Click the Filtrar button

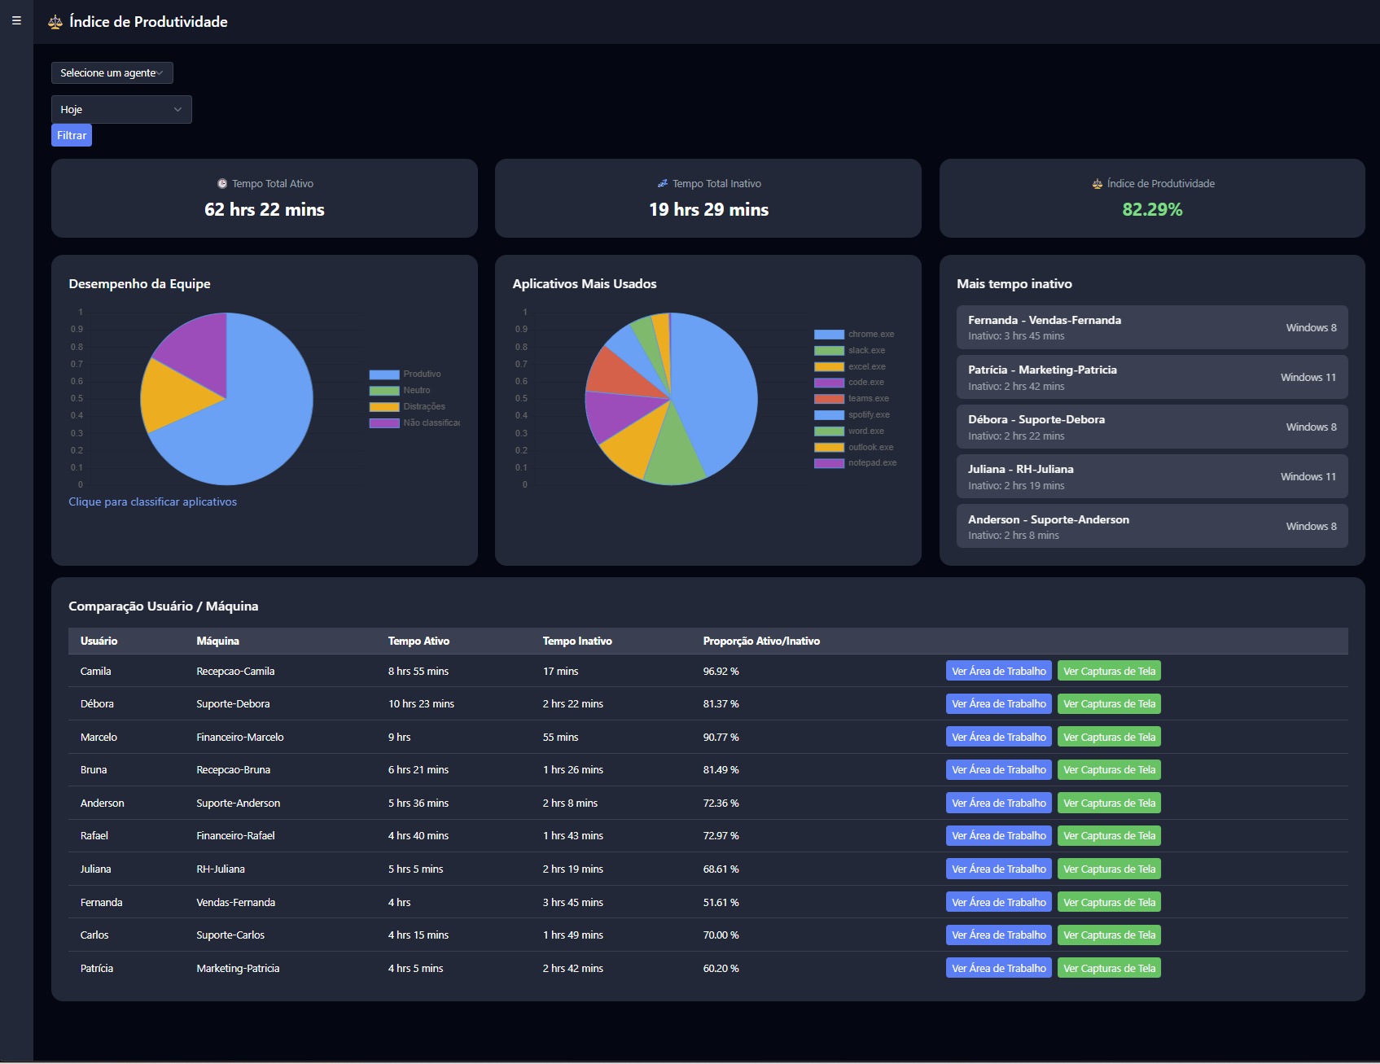(x=71, y=134)
